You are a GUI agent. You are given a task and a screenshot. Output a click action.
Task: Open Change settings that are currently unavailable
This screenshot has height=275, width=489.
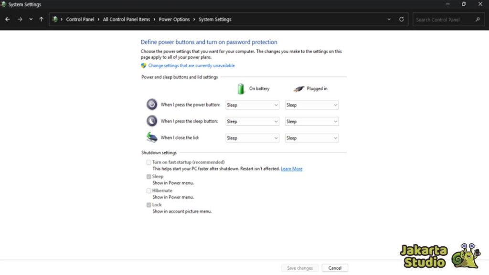[191, 65]
